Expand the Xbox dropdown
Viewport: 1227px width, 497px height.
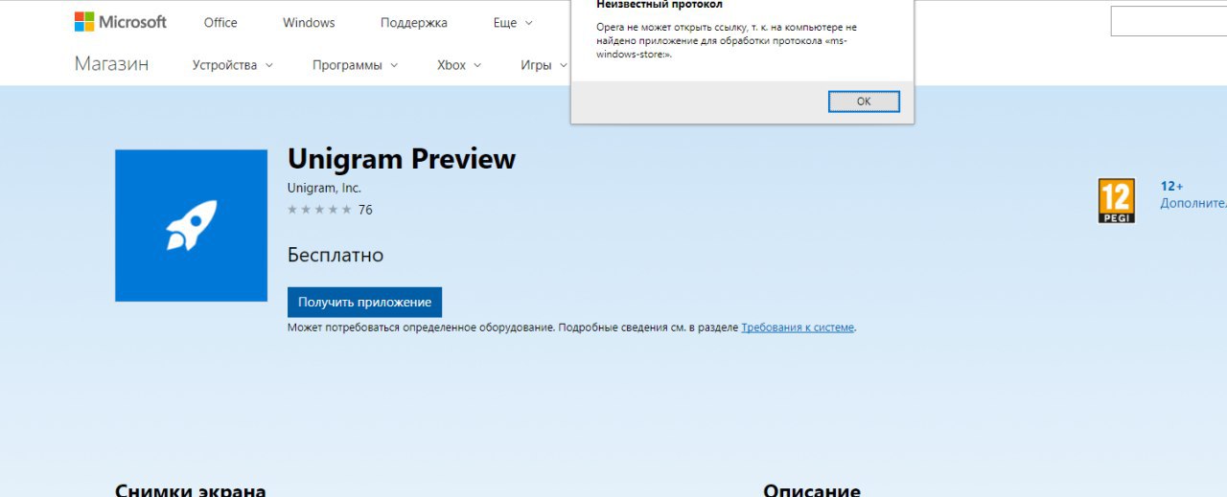[459, 65]
